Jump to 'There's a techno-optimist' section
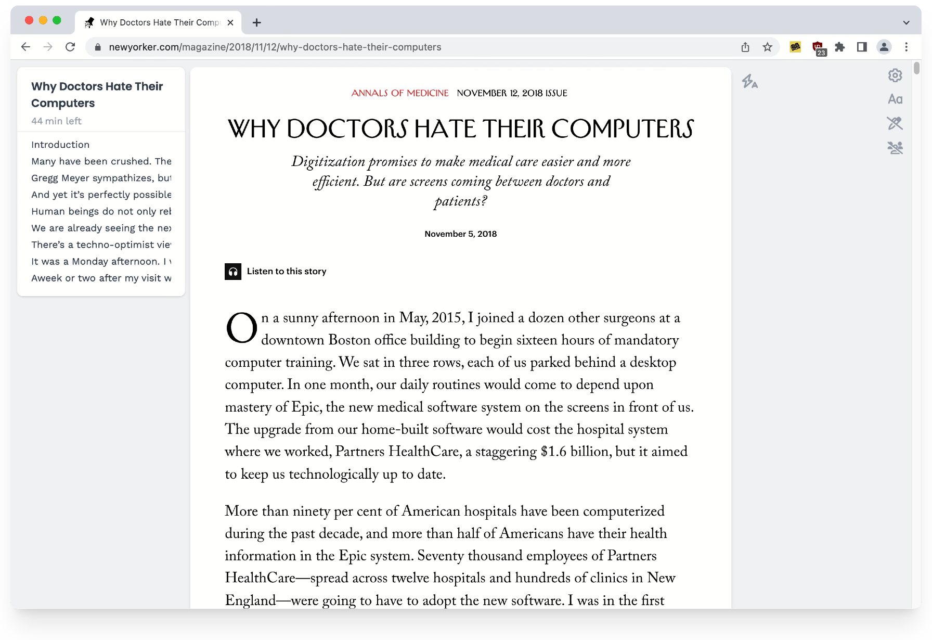 (x=101, y=245)
